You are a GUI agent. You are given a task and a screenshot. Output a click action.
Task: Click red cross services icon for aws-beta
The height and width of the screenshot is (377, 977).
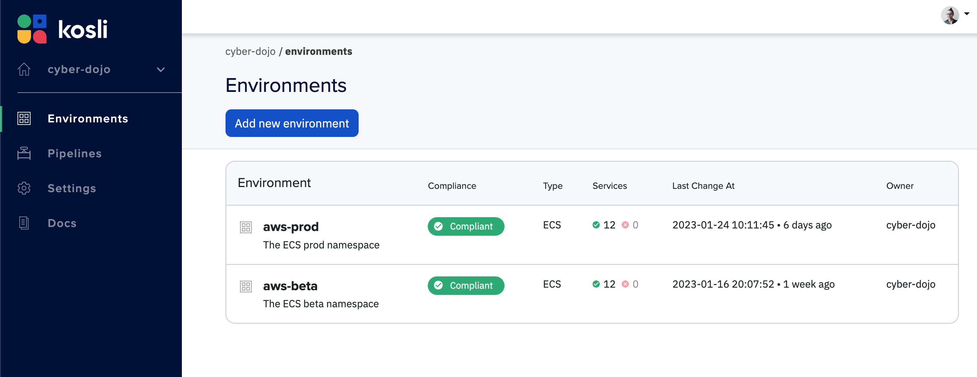click(x=625, y=284)
